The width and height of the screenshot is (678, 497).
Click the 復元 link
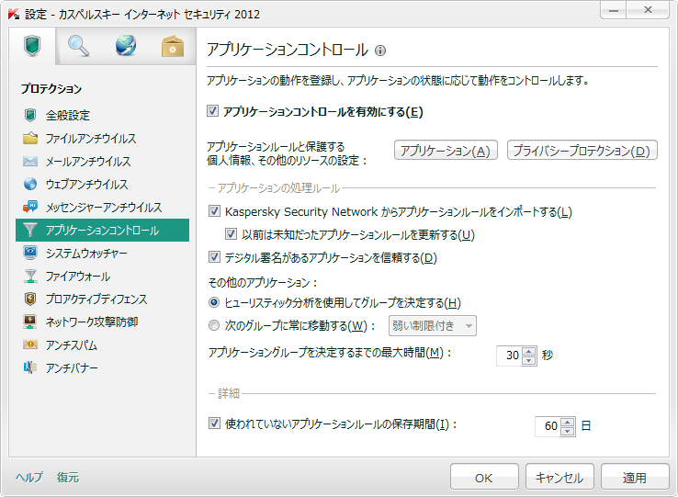[68, 477]
